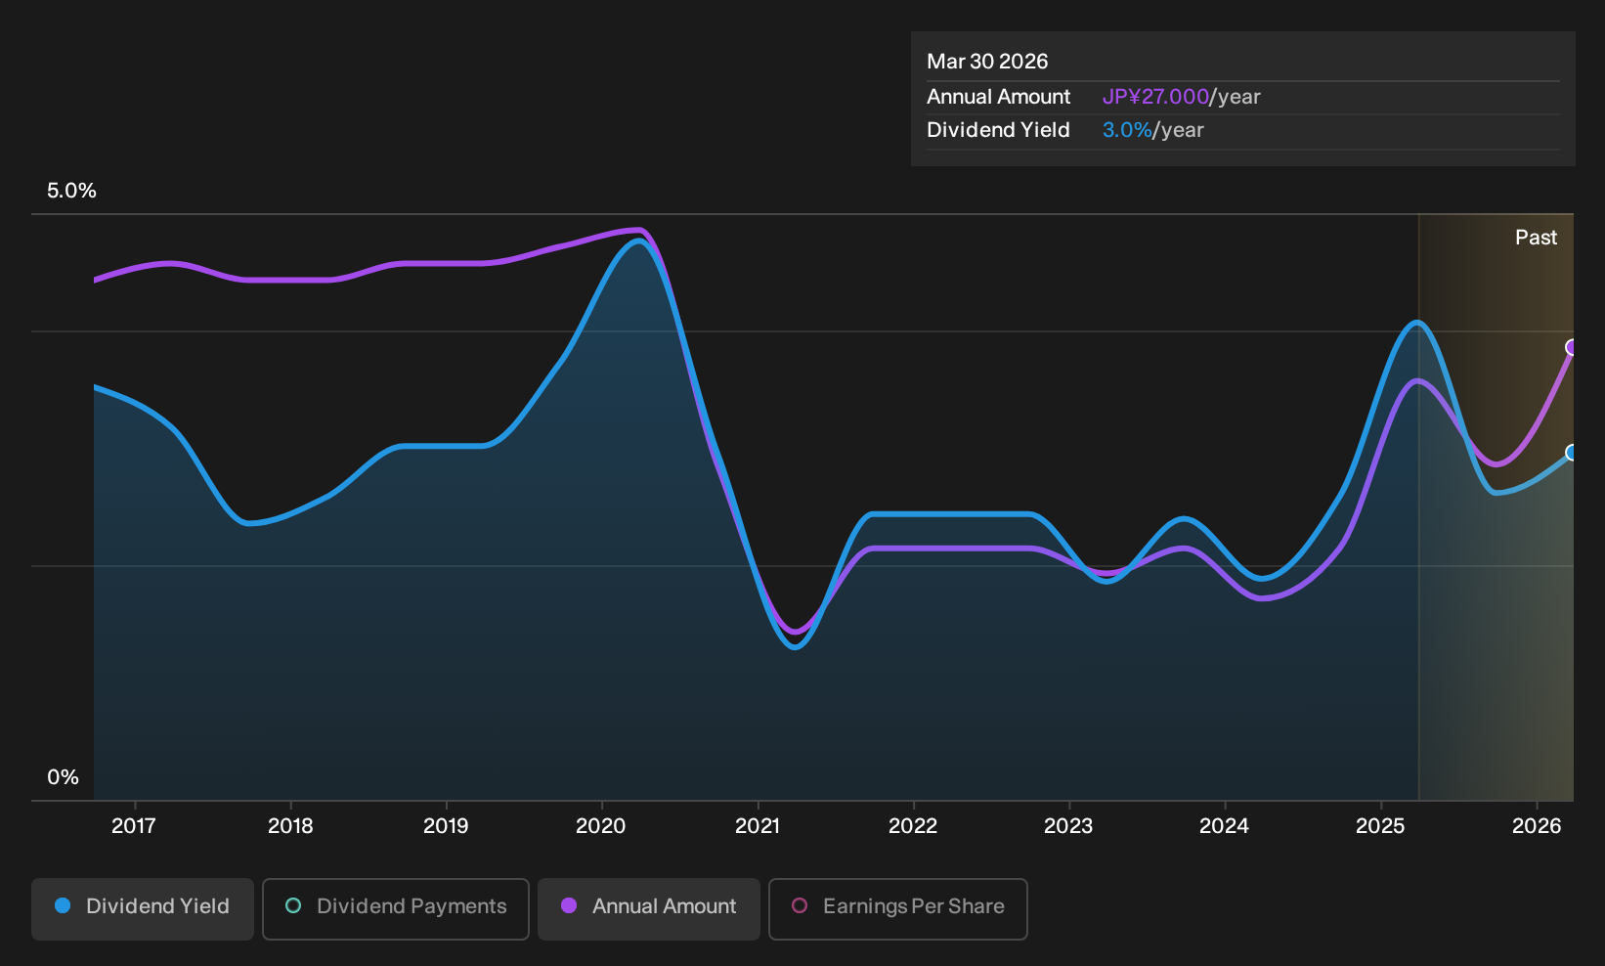Click the 5.0% y-axis label

click(71, 191)
